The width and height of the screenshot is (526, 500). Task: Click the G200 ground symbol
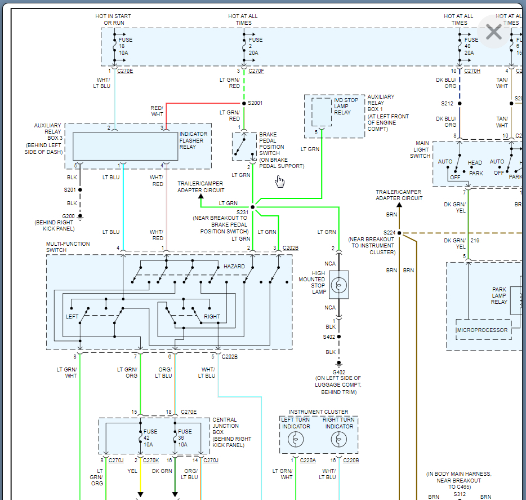coord(80,216)
